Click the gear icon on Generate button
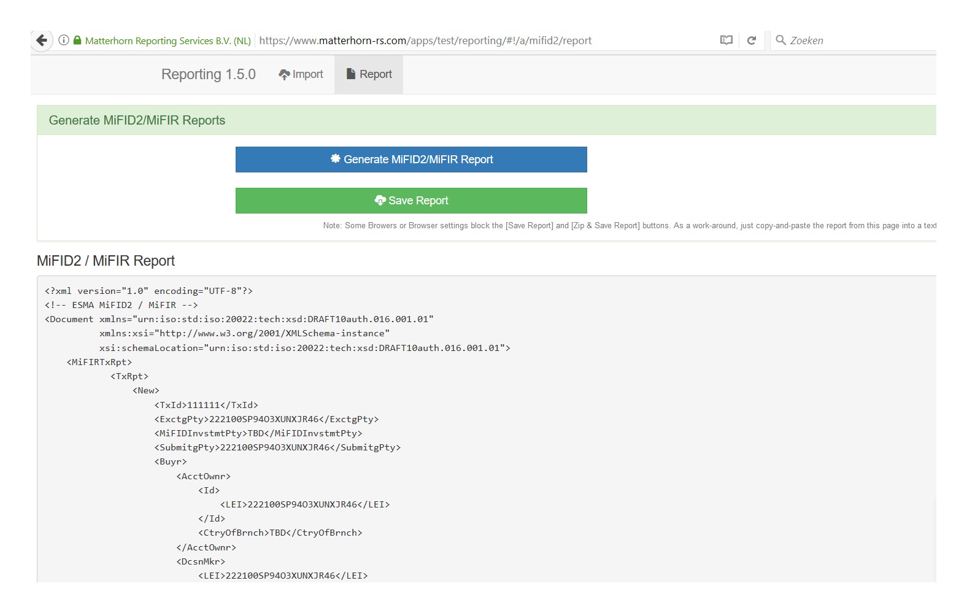The height and width of the screenshot is (613, 967). pyautogui.click(x=336, y=159)
